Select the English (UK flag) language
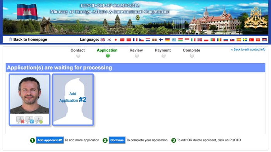The height and width of the screenshot is (152, 271). tap(103, 40)
